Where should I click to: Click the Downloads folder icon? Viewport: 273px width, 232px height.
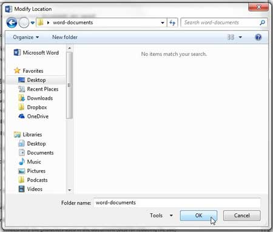22,98
